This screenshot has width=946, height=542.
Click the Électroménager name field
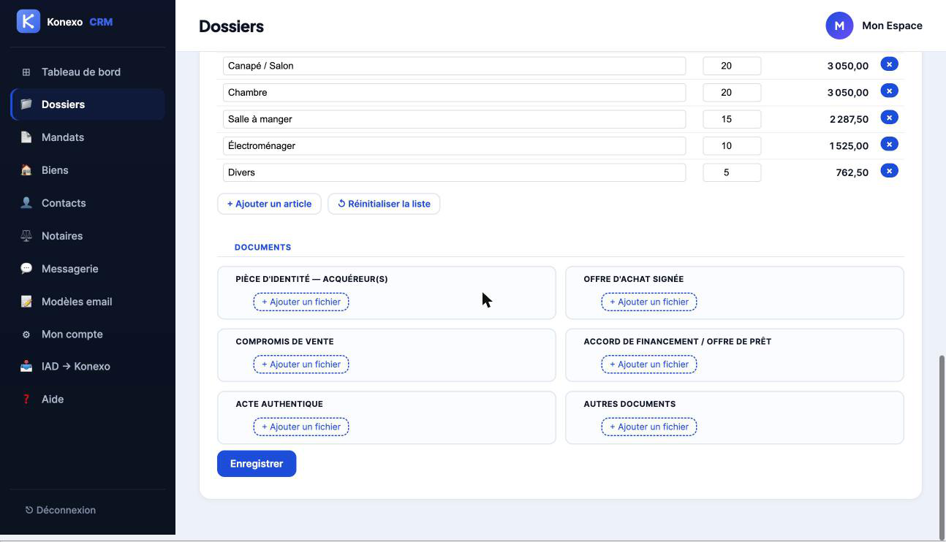pyautogui.click(x=454, y=145)
